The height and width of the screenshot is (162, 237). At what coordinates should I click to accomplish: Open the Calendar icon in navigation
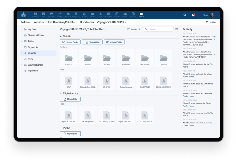[117, 15]
